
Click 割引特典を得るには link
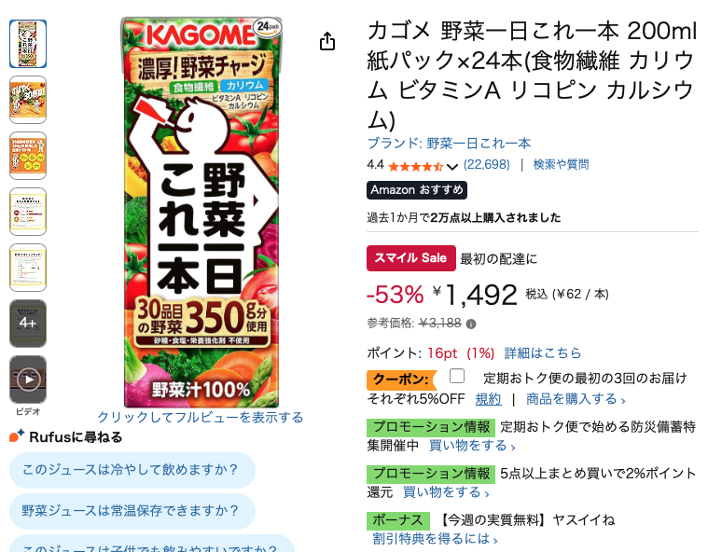tap(435, 538)
